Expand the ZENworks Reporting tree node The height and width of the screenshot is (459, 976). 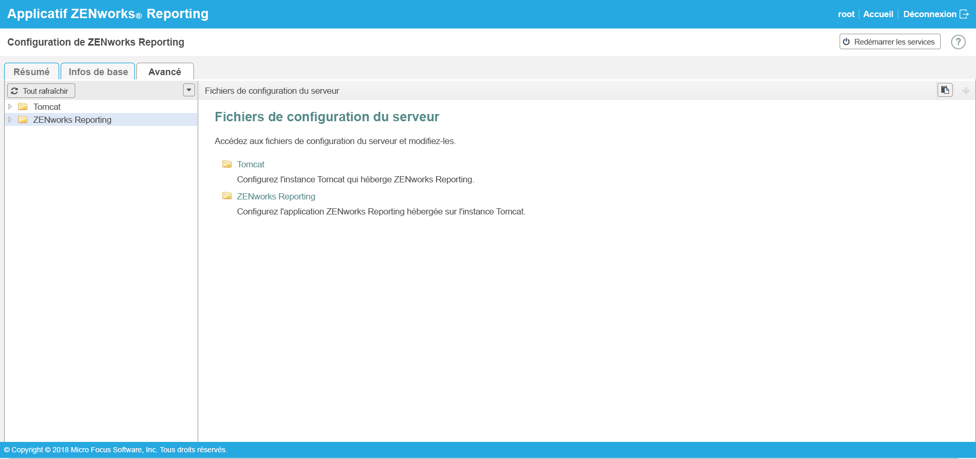pyautogui.click(x=10, y=120)
